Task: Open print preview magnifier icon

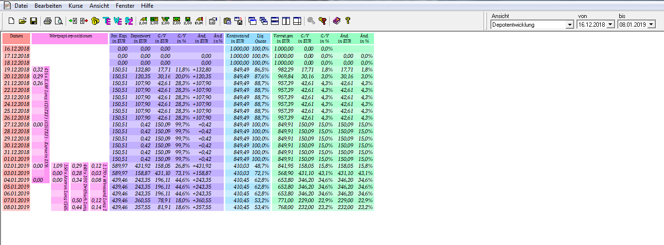Action: (x=59, y=21)
